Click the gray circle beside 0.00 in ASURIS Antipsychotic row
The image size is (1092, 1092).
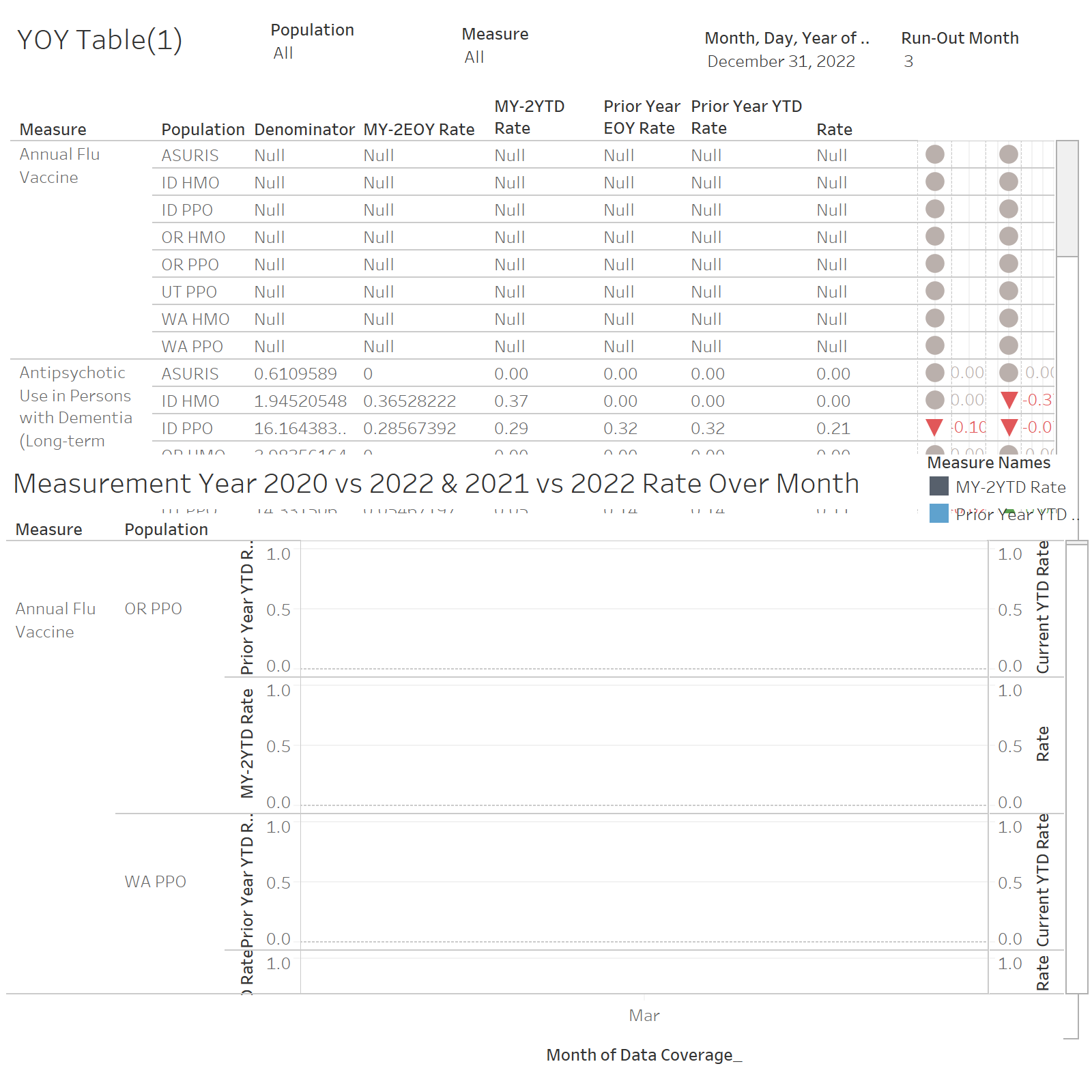[x=934, y=373]
